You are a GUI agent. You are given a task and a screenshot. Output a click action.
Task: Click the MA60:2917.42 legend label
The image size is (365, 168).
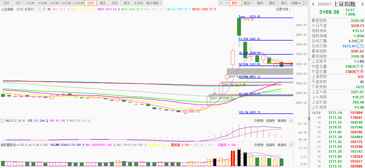click(153, 9)
